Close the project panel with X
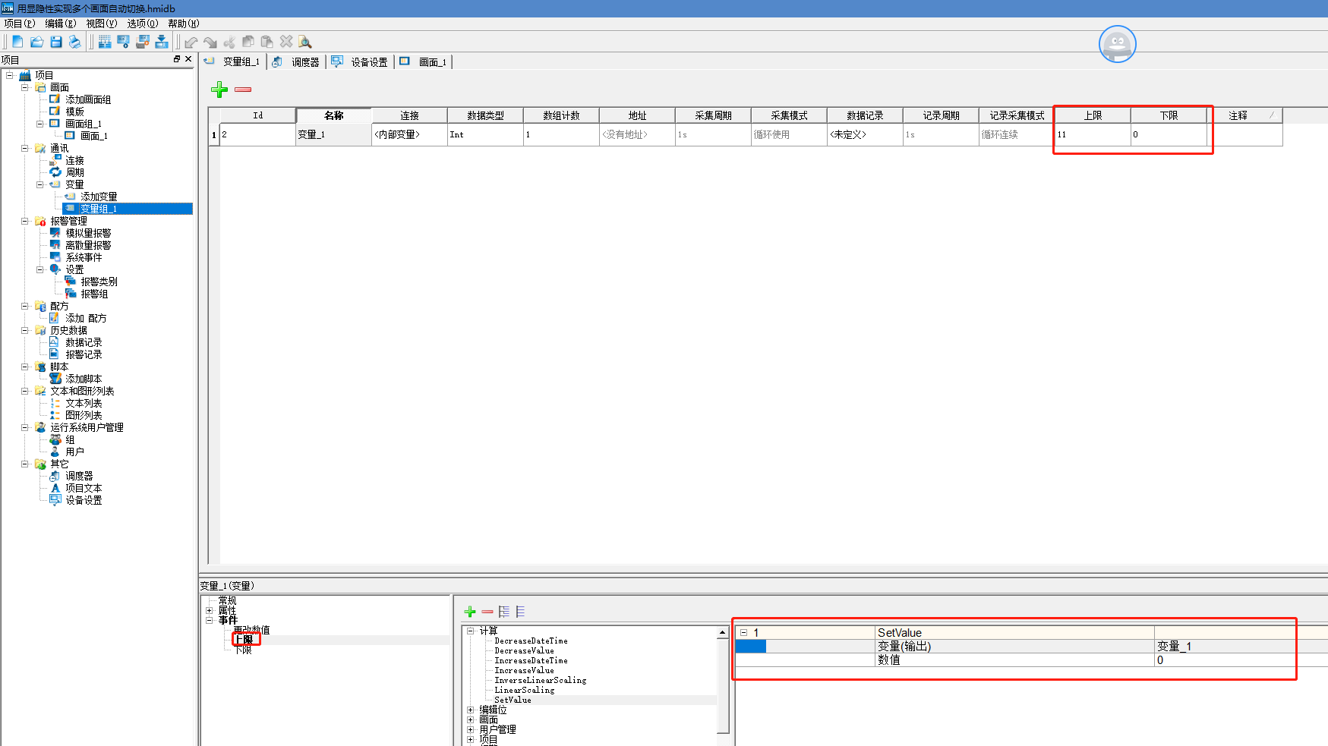The width and height of the screenshot is (1328, 746). click(188, 59)
